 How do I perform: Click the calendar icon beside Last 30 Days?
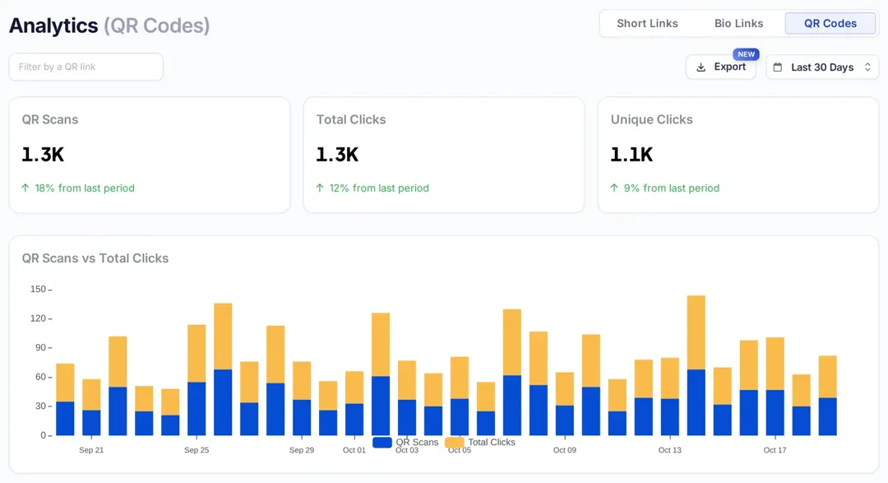778,67
